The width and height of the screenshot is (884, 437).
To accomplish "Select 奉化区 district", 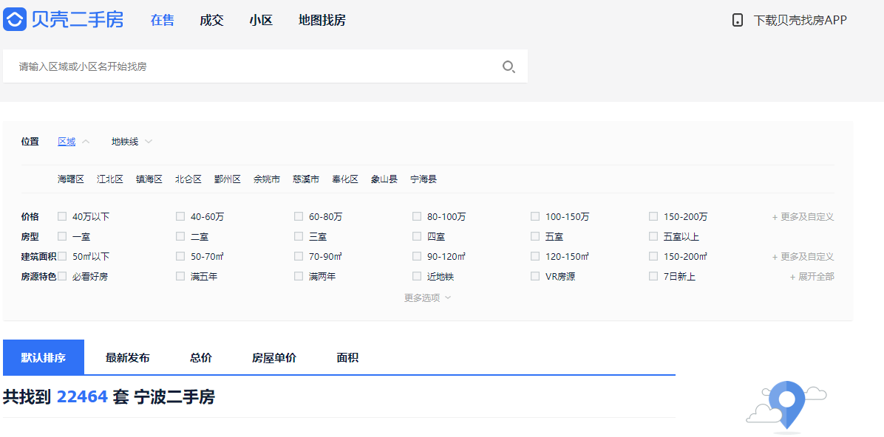I will coord(345,179).
